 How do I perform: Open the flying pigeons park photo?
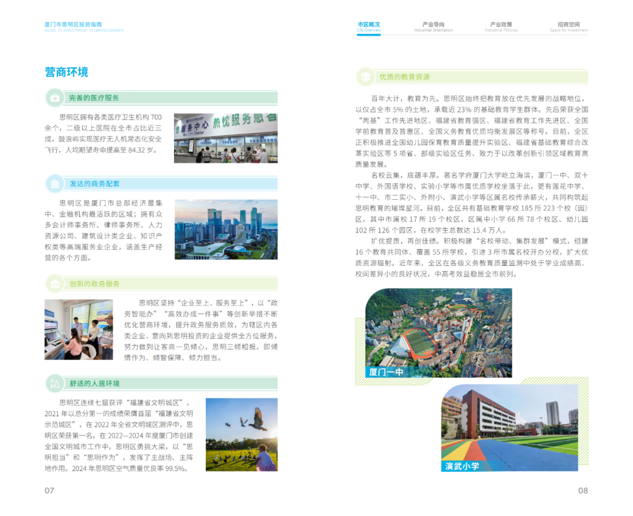pos(241,435)
